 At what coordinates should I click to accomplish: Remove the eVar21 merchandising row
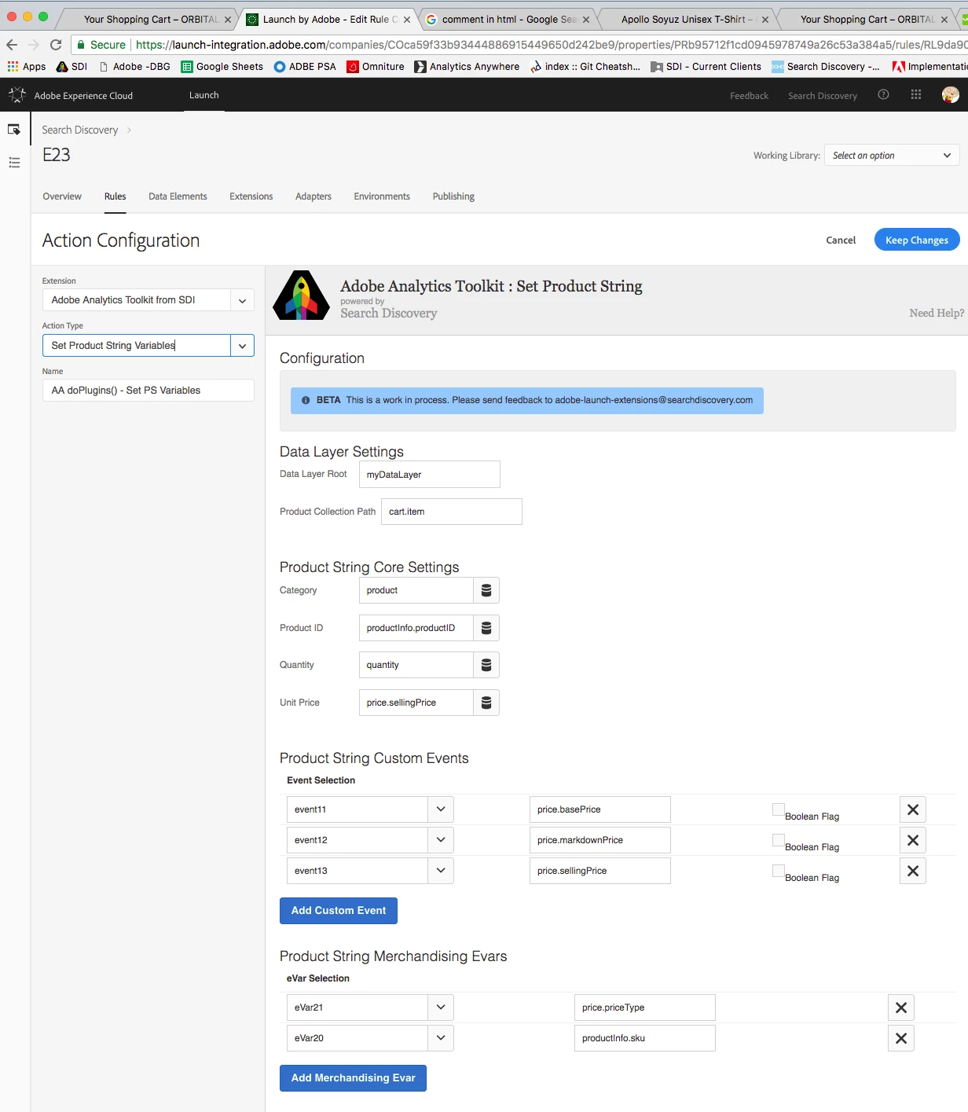coord(901,1007)
